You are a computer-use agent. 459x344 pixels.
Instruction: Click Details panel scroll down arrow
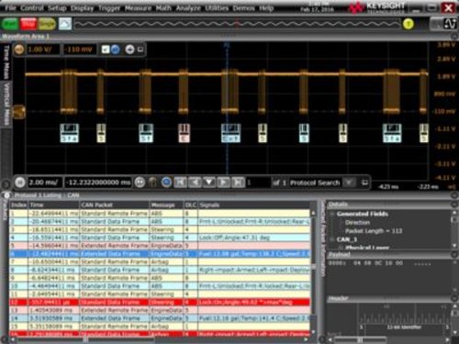point(454,246)
